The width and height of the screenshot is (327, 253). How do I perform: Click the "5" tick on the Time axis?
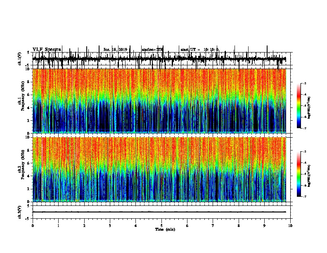click(x=161, y=226)
